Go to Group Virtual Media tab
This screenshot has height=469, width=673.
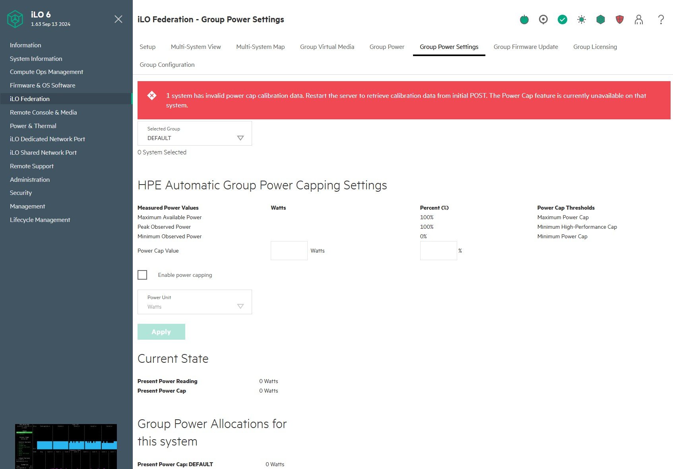coord(327,47)
